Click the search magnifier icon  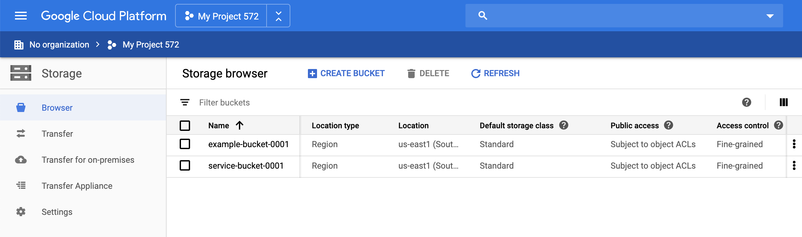coord(483,15)
